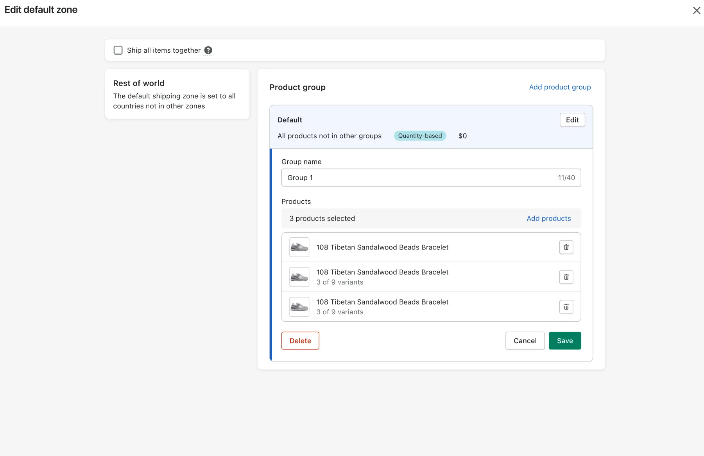Click the Rest of world heading
The width and height of the screenshot is (704, 456).
pos(139,83)
